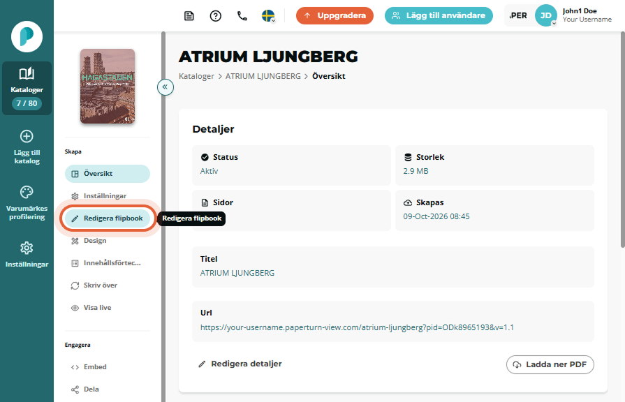Click the Detaljer heading

(x=213, y=130)
